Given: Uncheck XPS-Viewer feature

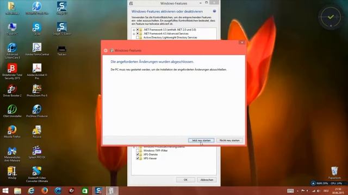Looking at the screenshot, I should click(x=138, y=159).
